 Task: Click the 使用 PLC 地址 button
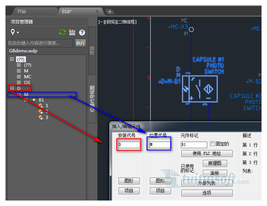coord(206,153)
